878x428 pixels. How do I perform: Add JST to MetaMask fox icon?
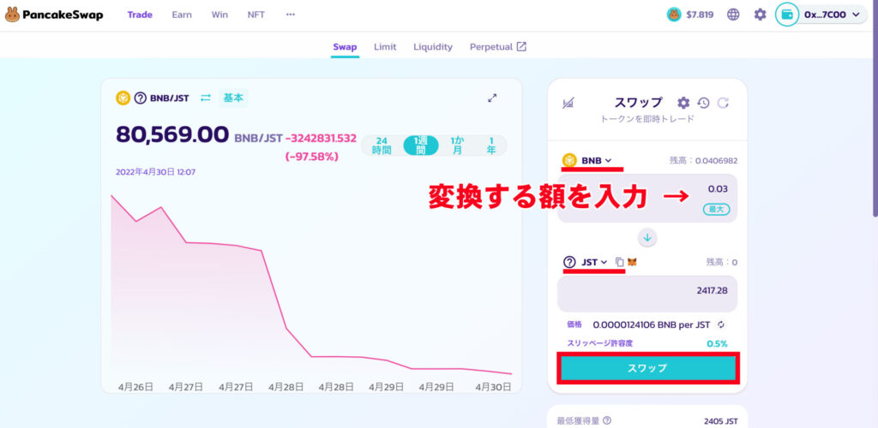tap(632, 261)
